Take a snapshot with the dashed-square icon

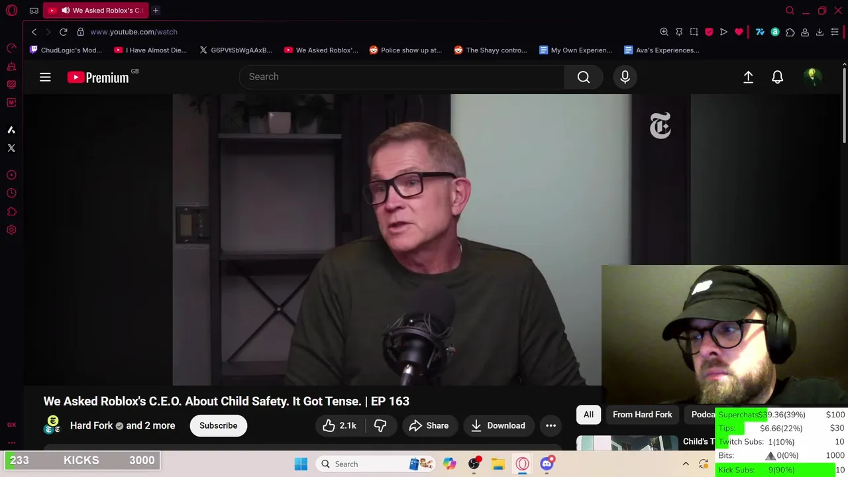click(x=694, y=32)
